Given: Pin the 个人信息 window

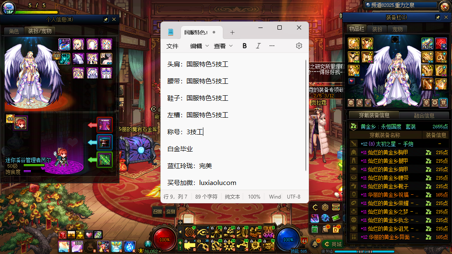Looking at the screenshot, I should [x=106, y=19].
